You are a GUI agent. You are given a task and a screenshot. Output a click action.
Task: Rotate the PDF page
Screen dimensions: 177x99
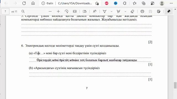66,11
